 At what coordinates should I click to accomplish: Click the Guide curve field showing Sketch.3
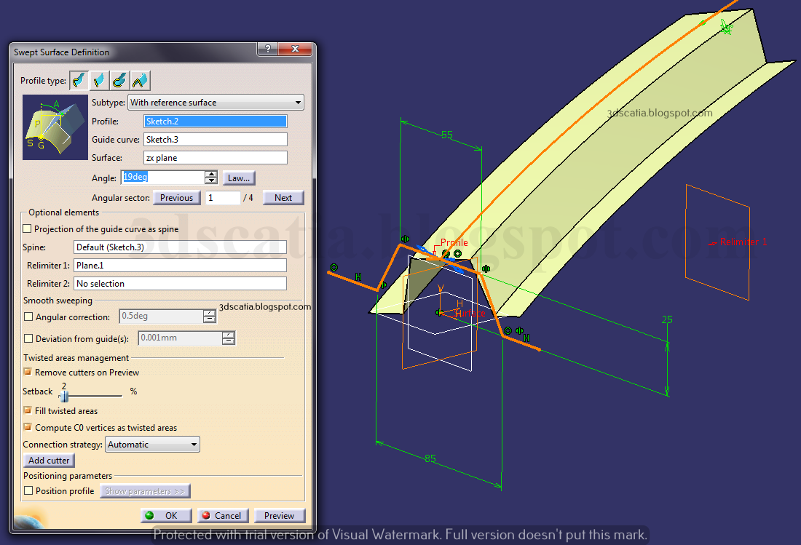pos(215,139)
